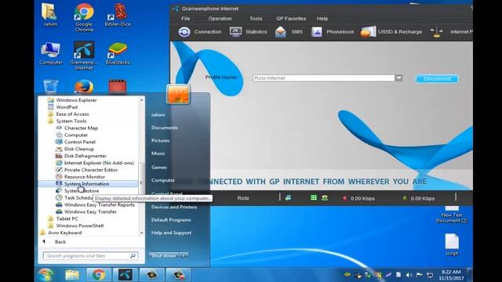The height and width of the screenshot is (282, 502).
Task: Launch the Google Chrome desktop shortcut
Action: [84, 17]
